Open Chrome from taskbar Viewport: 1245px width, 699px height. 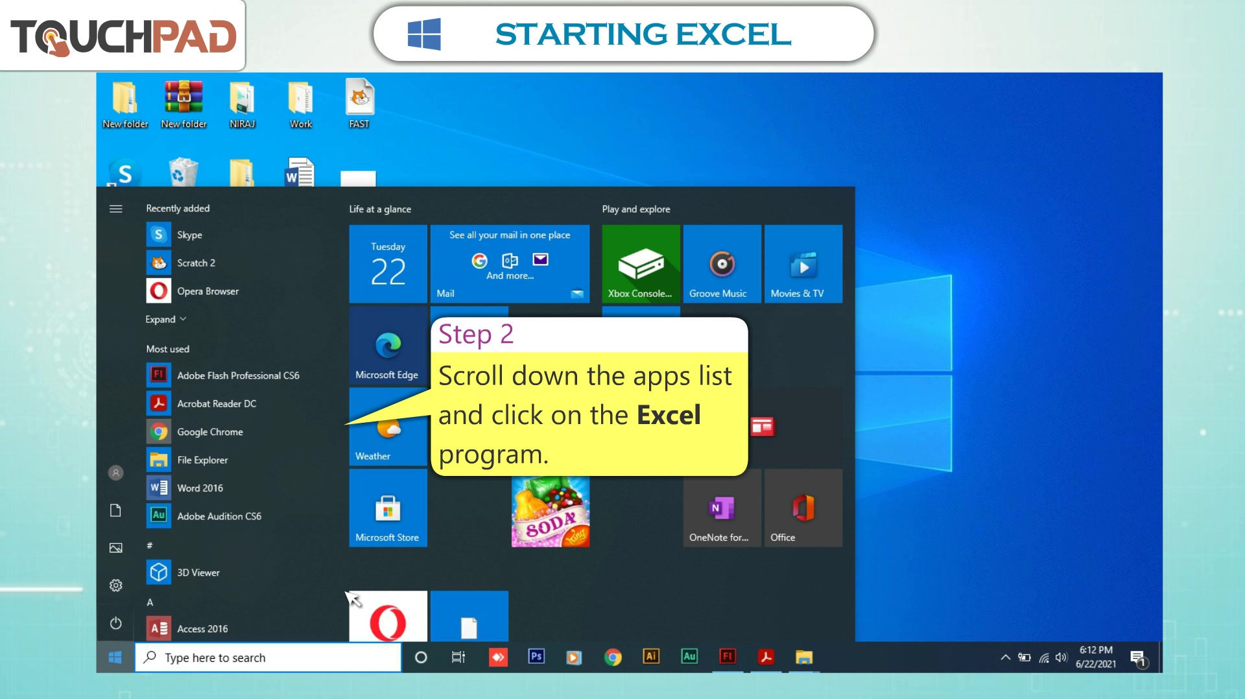tap(613, 658)
